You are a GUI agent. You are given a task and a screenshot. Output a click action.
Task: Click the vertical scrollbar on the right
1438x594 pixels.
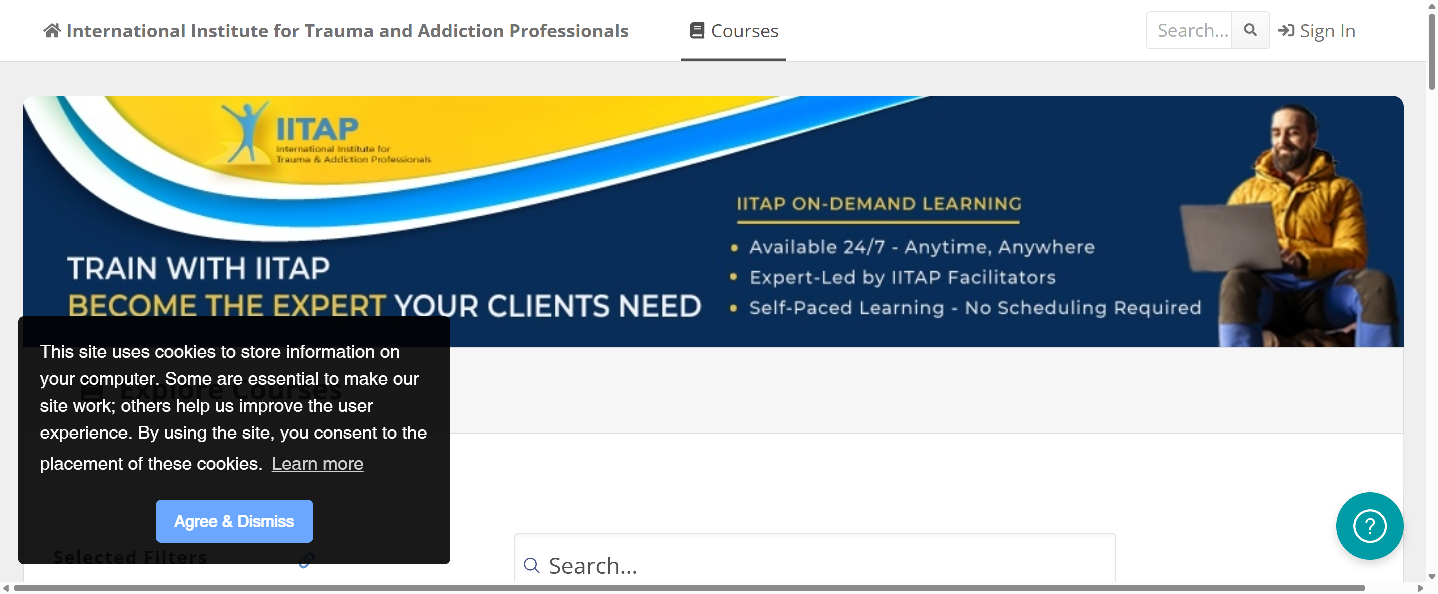pos(1432,52)
